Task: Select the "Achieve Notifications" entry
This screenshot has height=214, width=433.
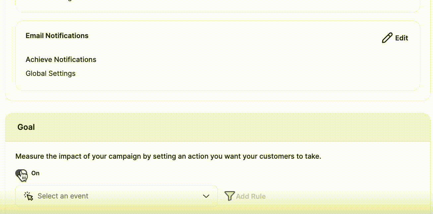Action: click(61, 60)
